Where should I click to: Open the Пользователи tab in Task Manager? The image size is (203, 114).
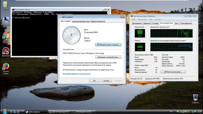pyautogui.click(x=186, y=23)
